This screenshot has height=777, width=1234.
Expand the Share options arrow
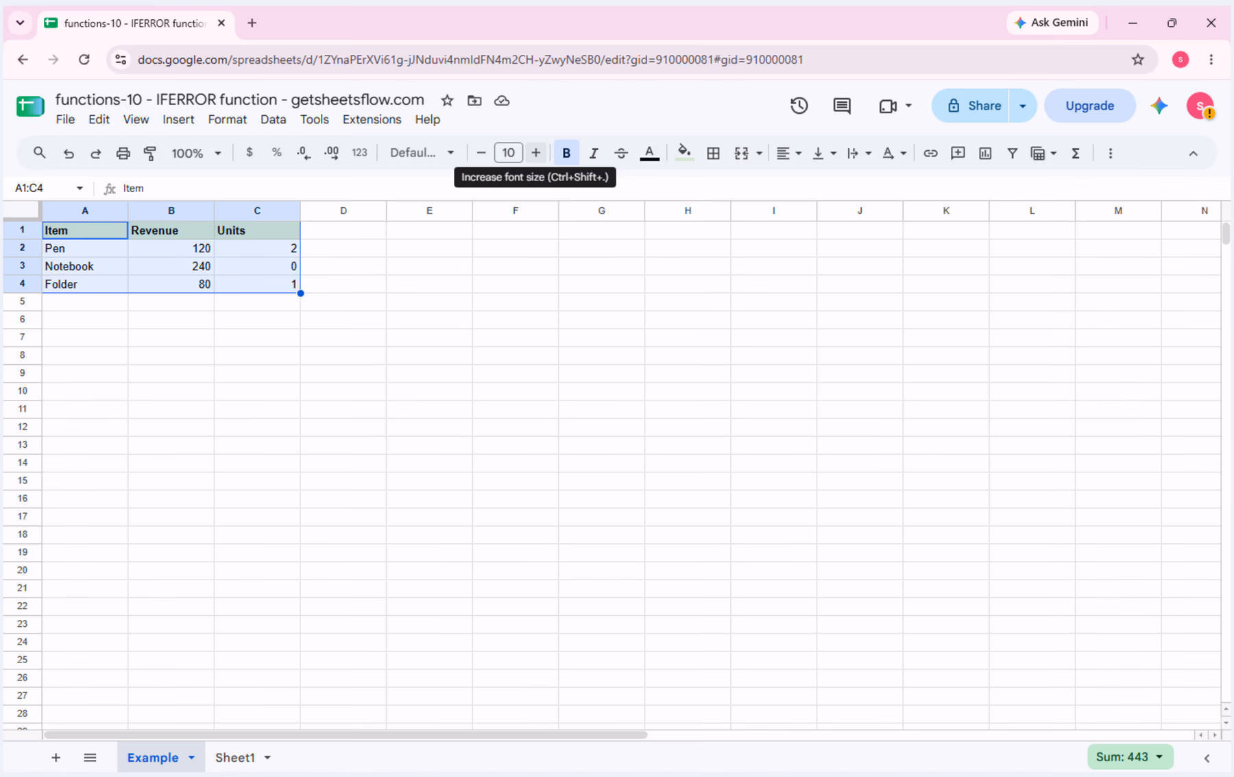(1022, 106)
